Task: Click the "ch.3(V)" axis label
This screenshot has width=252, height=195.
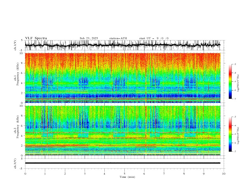Action: [15, 163]
